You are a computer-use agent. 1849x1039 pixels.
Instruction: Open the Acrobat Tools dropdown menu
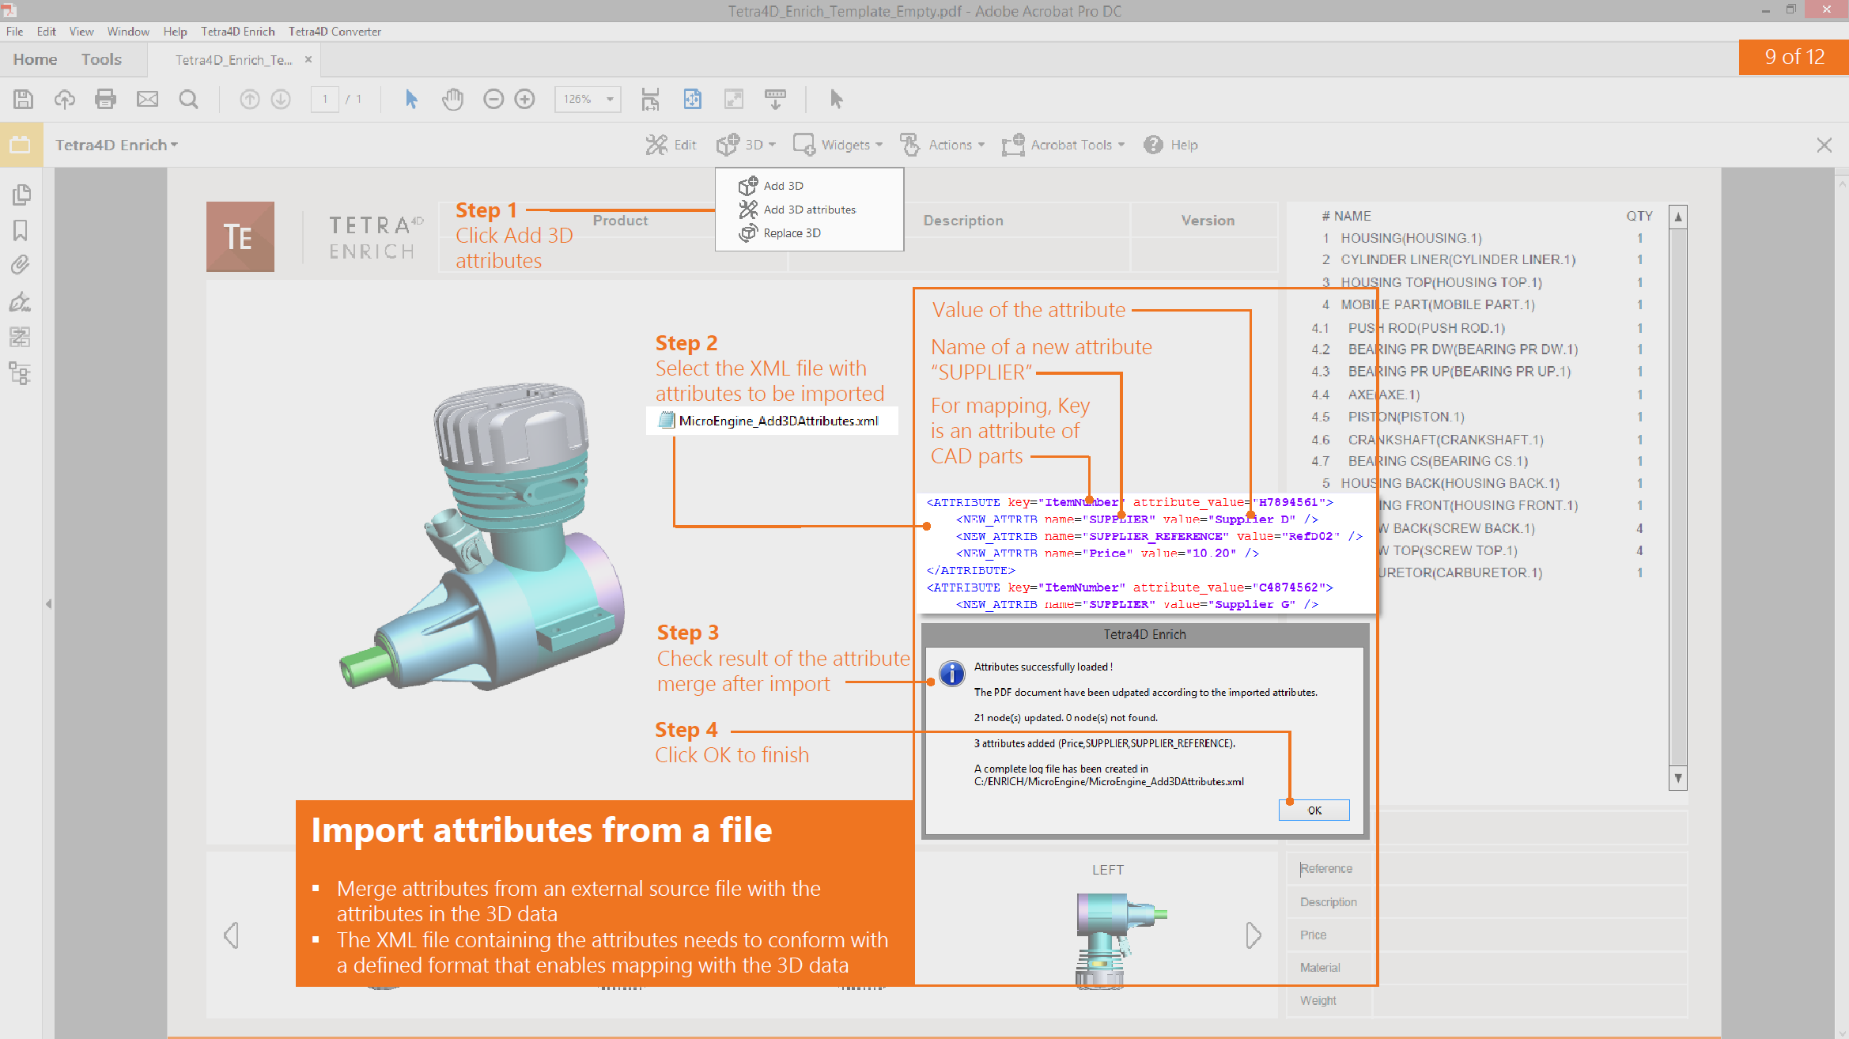point(1063,145)
